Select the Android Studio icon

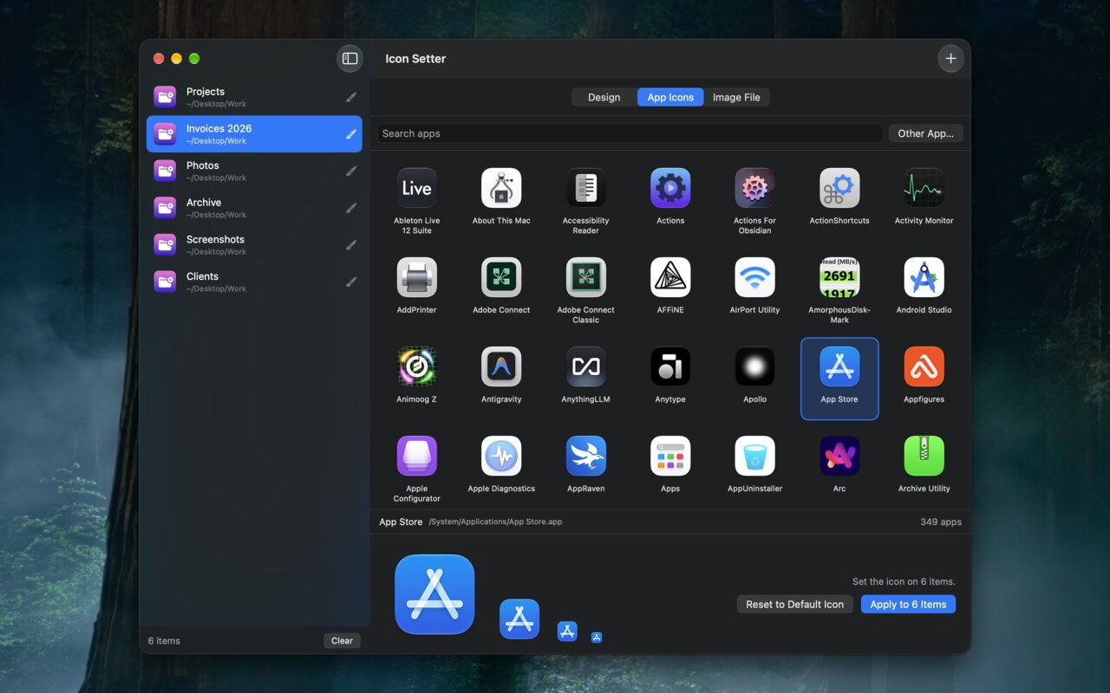(x=924, y=277)
